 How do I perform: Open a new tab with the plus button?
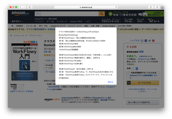click(x=162, y=8)
